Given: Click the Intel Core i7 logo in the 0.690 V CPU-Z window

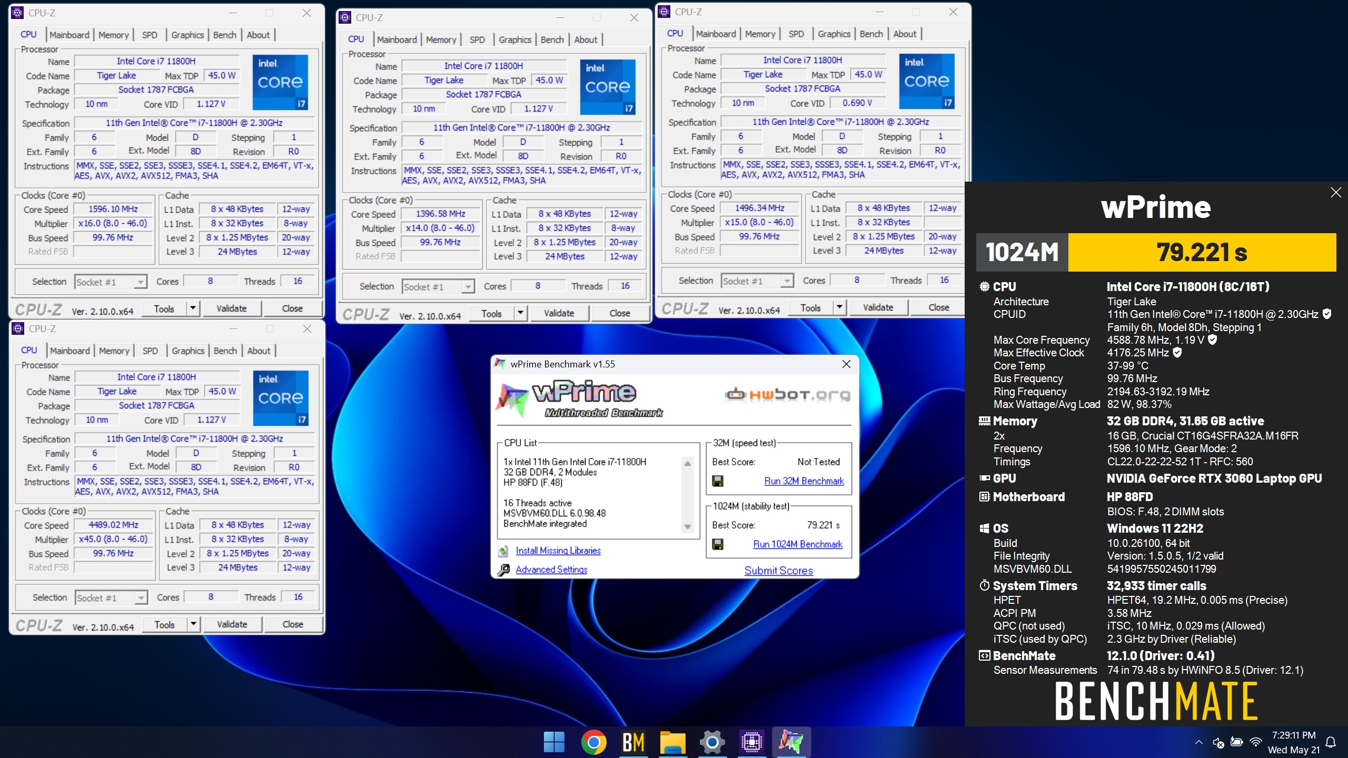Looking at the screenshot, I should [927, 81].
